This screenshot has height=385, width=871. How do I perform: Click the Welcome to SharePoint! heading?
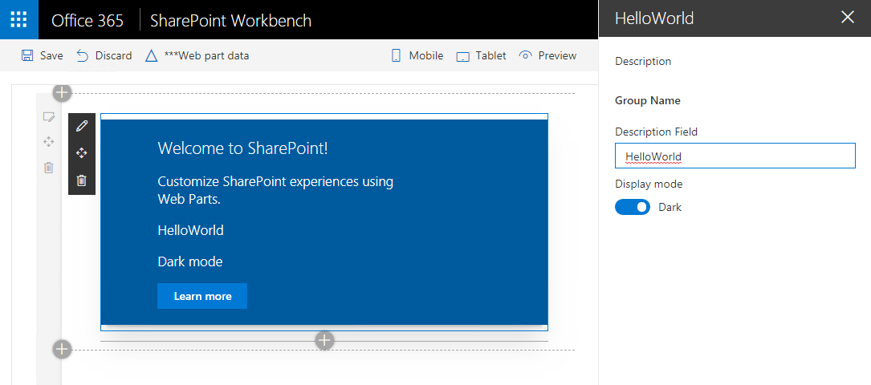click(x=242, y=148)
